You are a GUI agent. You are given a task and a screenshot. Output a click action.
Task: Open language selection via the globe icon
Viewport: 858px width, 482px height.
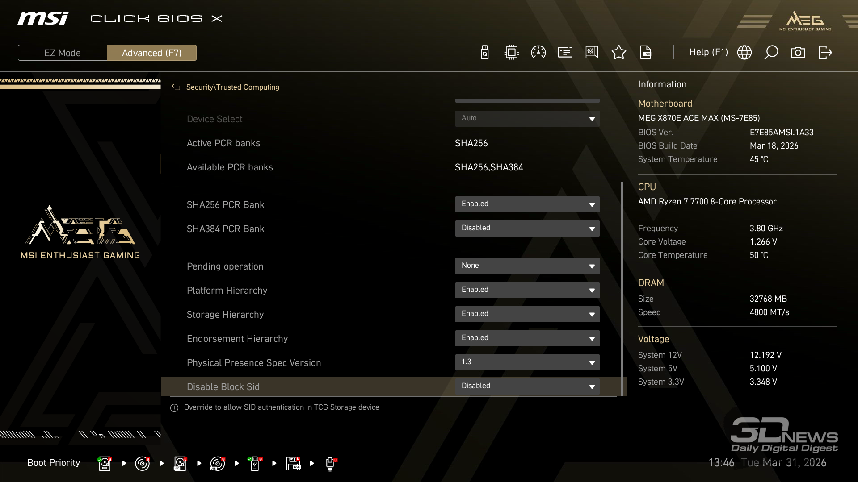point(744,53)
